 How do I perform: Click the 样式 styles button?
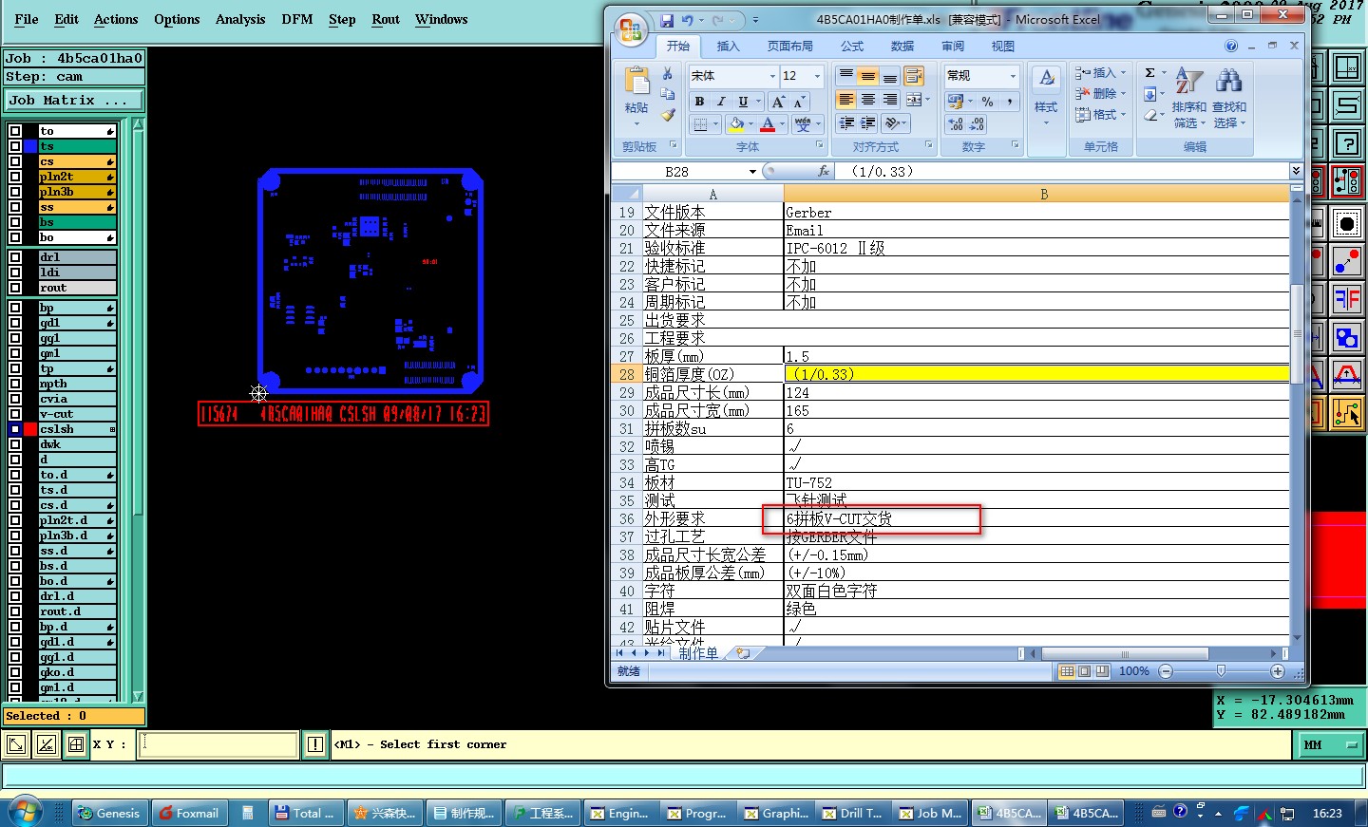(x=1046, y=98)
